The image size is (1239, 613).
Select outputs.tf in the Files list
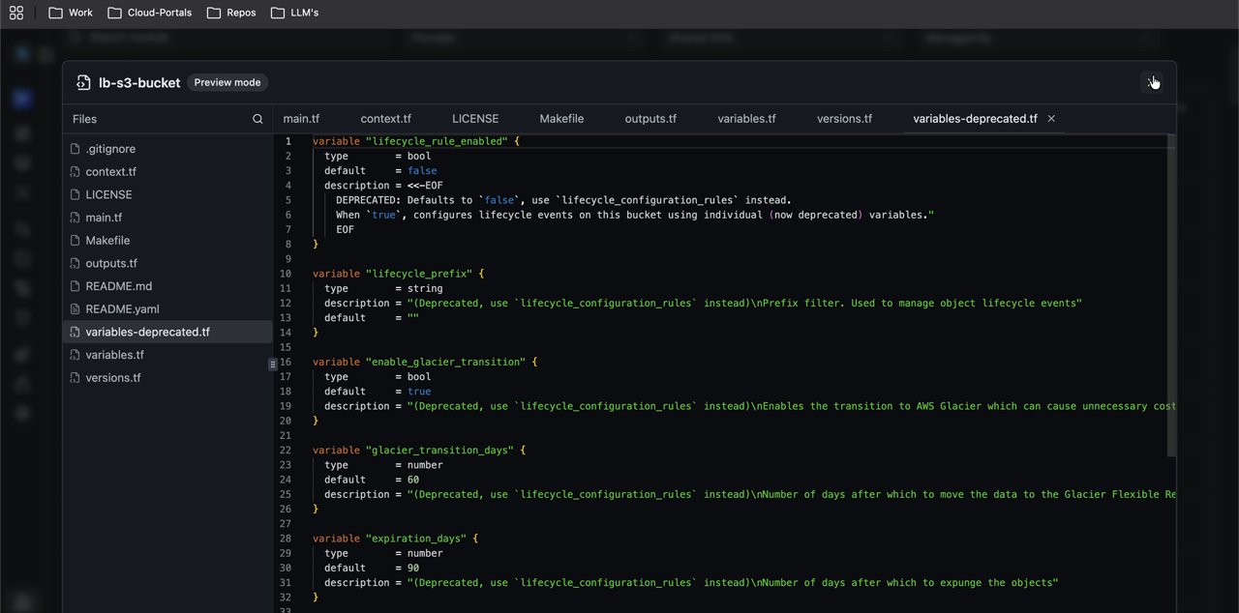(167, 263)
